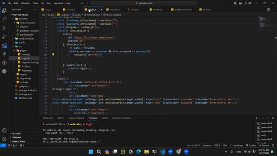The height and width of the screenshot is (156, 277).
Task: Switch to the Problems panel tab
Action: point(48,118)
